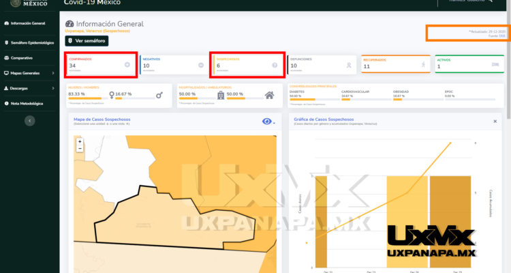
Task: Click the Hospitalizados 50.00 % progress bar
Action: pyautogui.click(x=198, y=98)
